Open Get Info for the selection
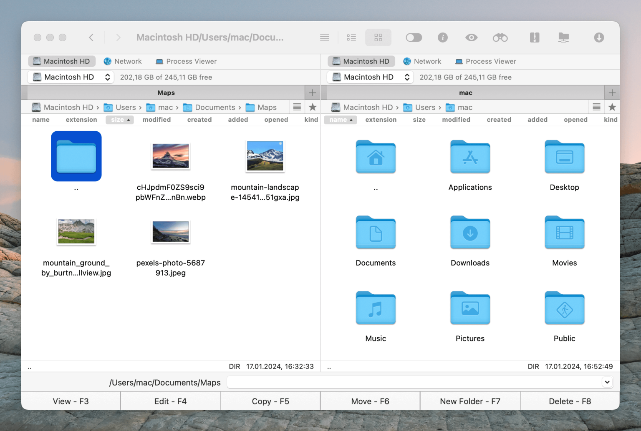The height and width of the screenshot is (431, 641). 442,38
